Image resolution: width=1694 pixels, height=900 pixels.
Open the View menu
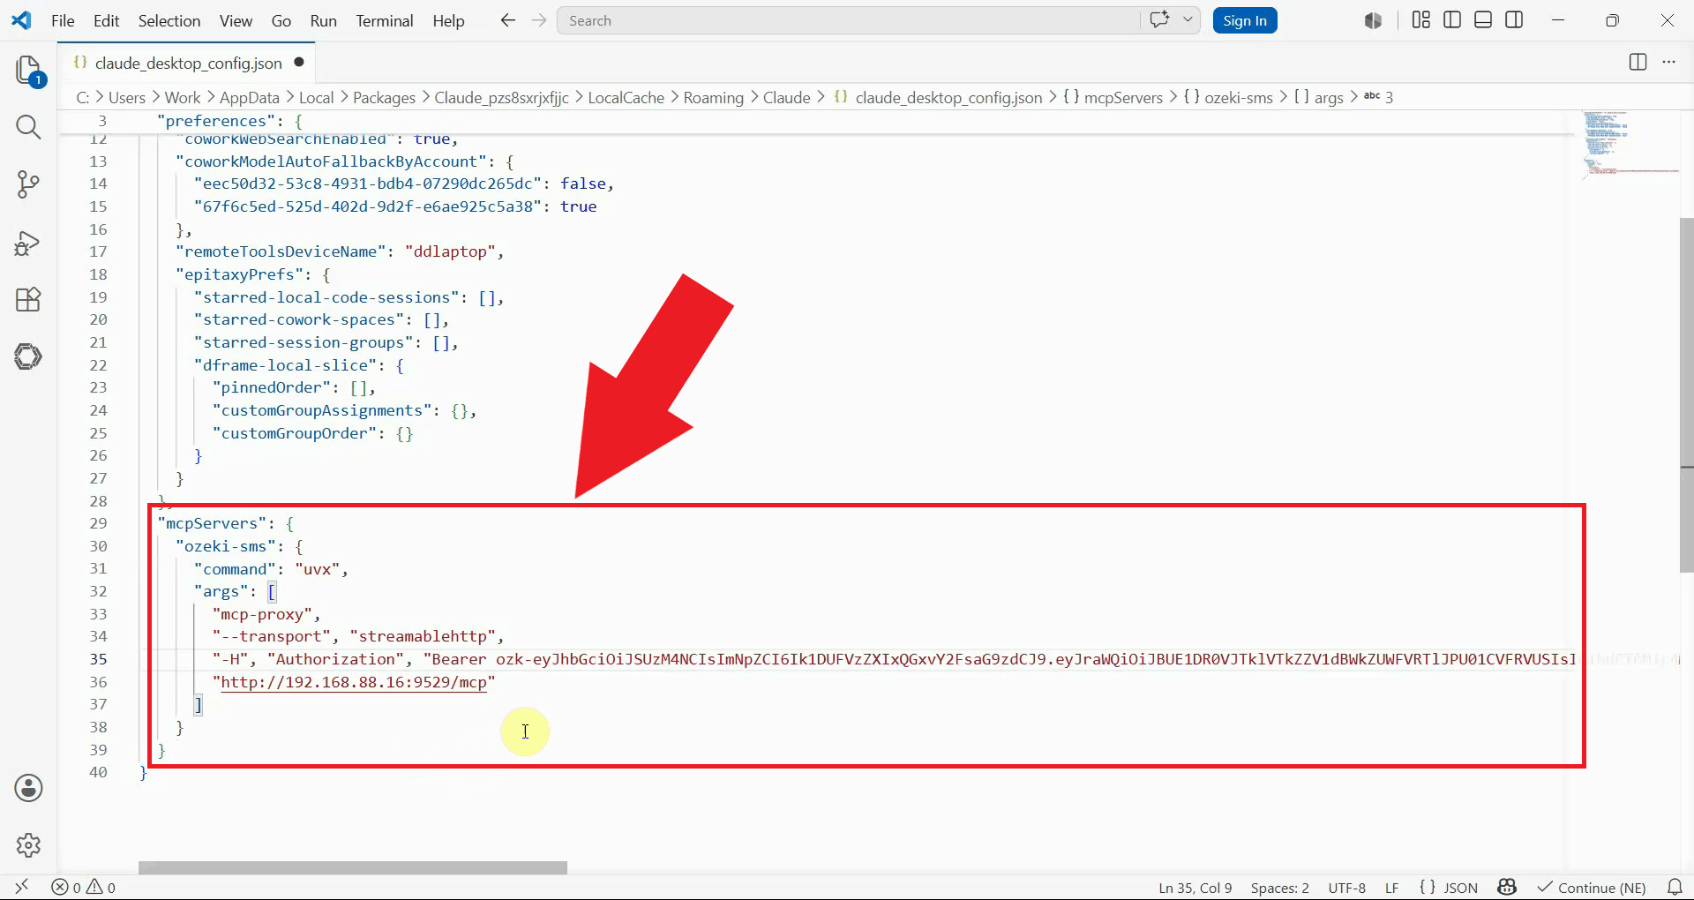236,20
